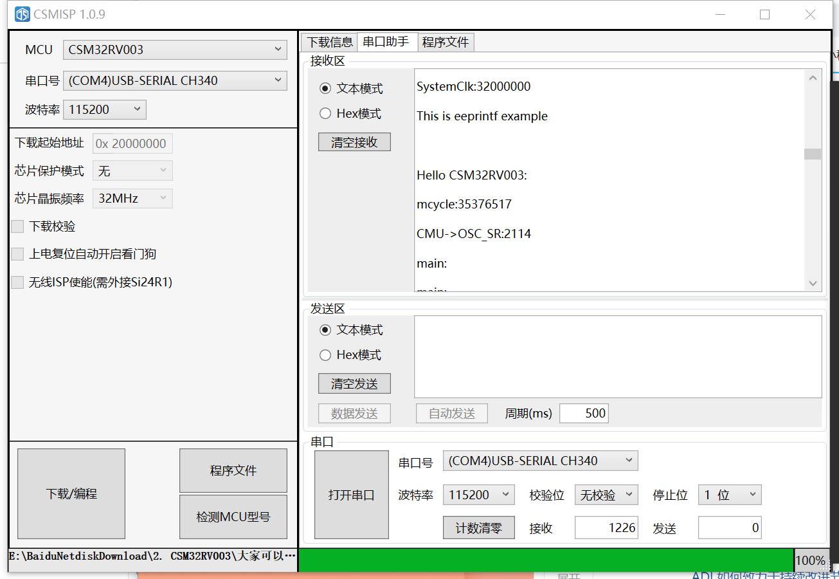Open the serial panel port dropdown COM4

point(540,461)
